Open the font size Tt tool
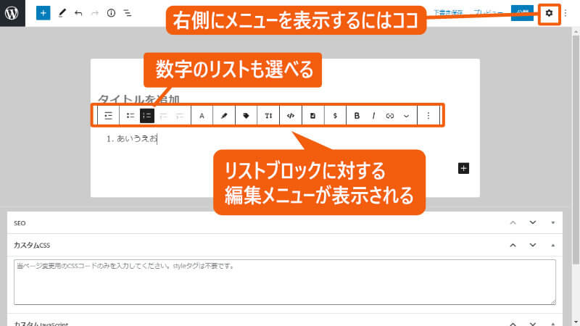Image resolution: width=580 pixels, height=326 pixels. (x=268, y=116)
